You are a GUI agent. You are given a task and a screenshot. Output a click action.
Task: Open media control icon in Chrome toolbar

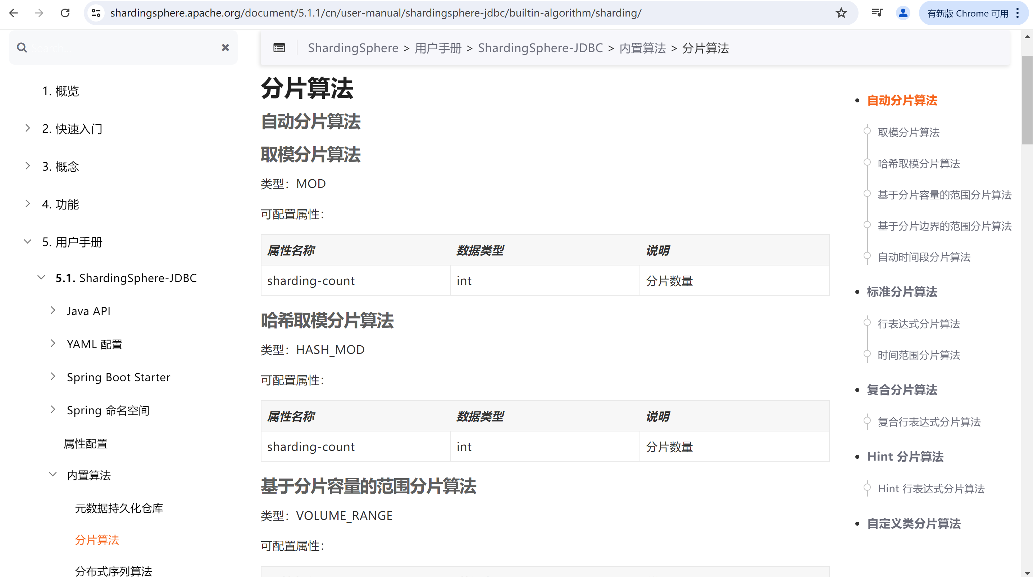(x=877, y=13)
